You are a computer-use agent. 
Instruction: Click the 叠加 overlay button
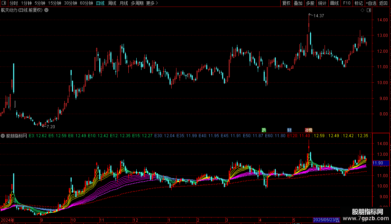[x=298, y=3]
